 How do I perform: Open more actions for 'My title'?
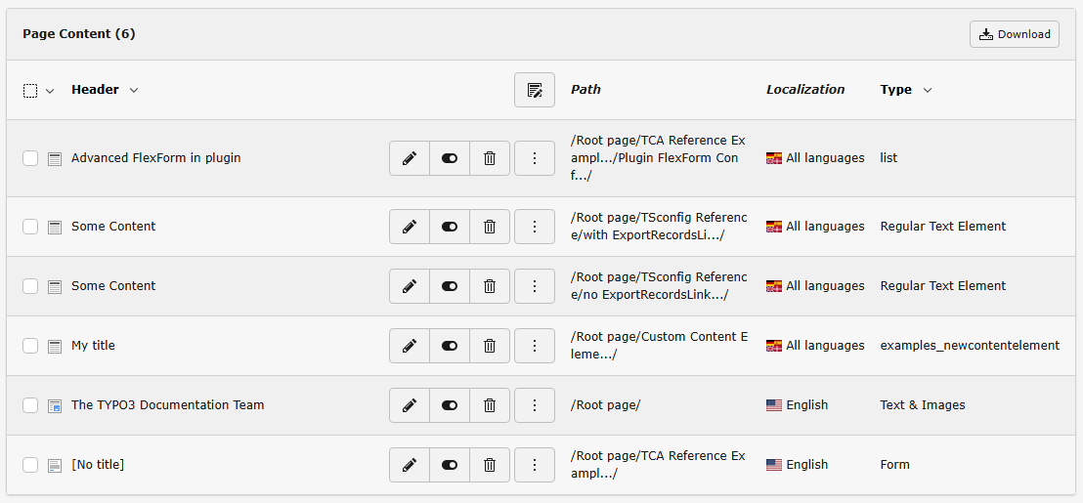(535, 346)
